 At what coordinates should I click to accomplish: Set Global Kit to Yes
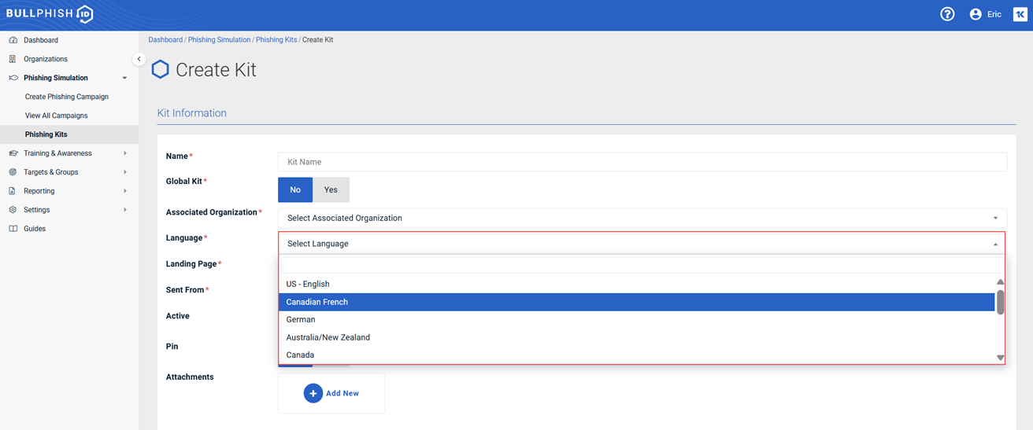click(331, 189)
